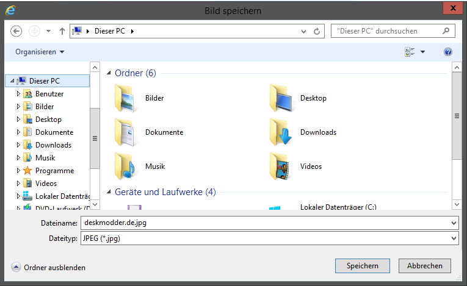Select Videos in the navigation tree
This screenshot has width=467, height=286.
(x=46, y=184)
